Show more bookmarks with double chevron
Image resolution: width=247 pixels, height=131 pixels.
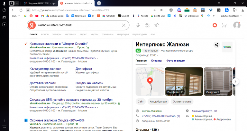point(214,16)
